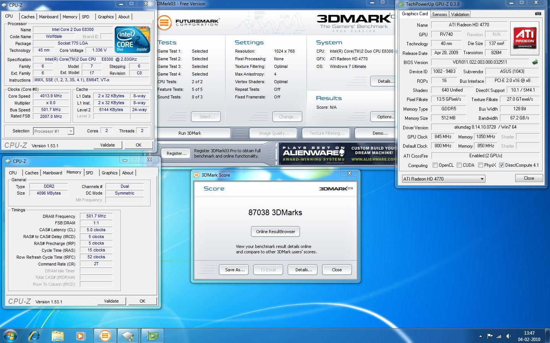Close the 3DMark Score dialog via Close button
Screen dimensions: 550x343
coord(337,270)
